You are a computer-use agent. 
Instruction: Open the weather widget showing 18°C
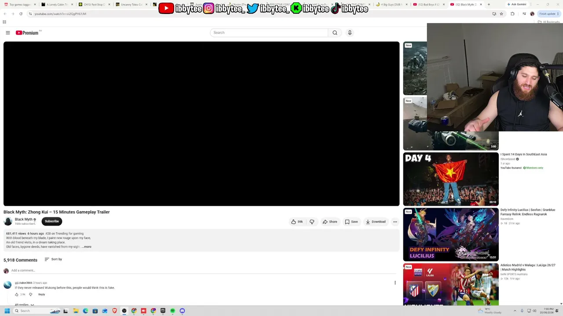[x=490, y=311]
